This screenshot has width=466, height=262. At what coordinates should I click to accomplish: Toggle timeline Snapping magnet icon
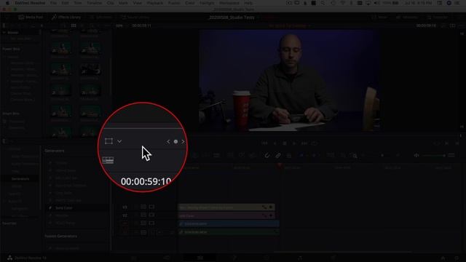click(267, 155)
